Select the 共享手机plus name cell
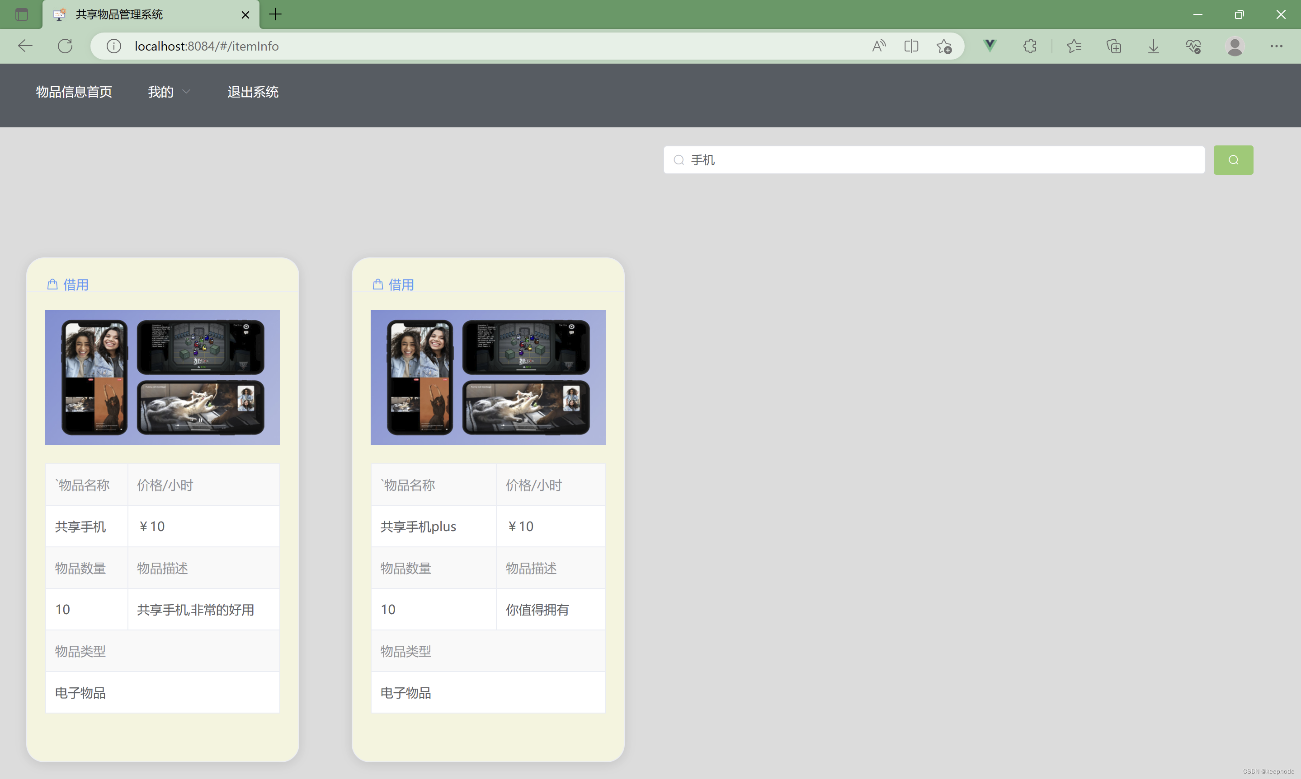 [x=434, y=526]
